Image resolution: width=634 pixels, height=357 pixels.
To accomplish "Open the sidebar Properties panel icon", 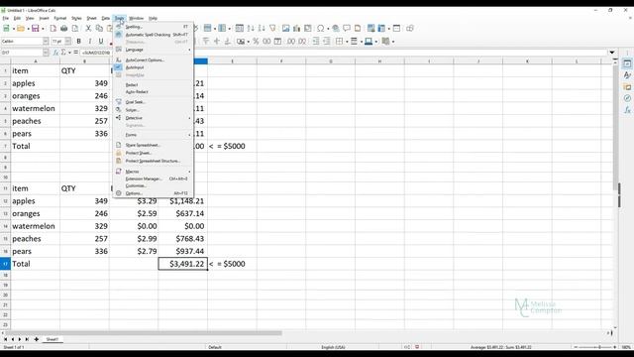I will (x=627, y=63).
